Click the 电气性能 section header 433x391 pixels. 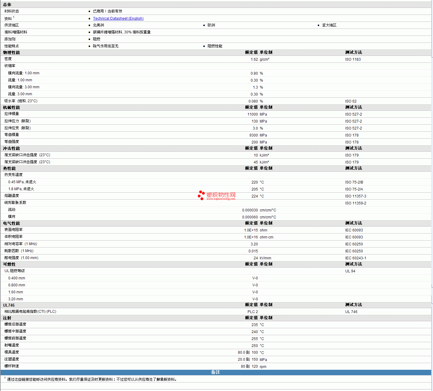[12, 223]
